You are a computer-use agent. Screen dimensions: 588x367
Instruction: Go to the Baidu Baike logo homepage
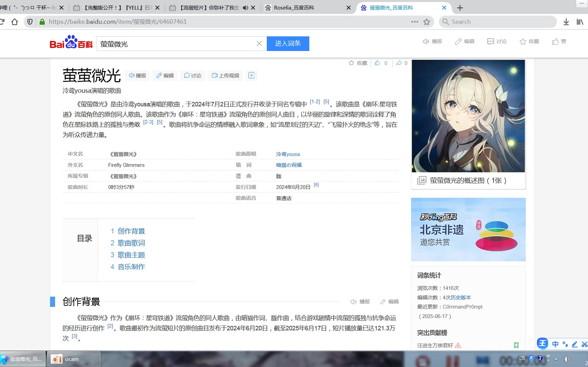(71, 42)
